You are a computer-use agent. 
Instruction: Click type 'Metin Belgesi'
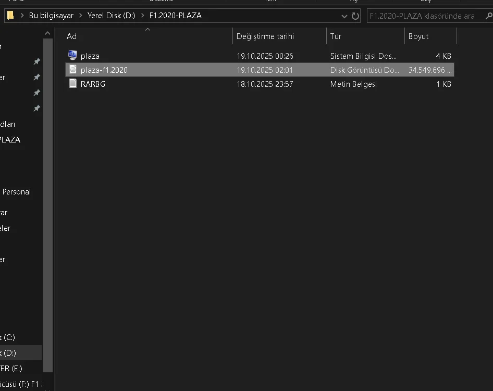pyautogui.click(x=353, y=84)
